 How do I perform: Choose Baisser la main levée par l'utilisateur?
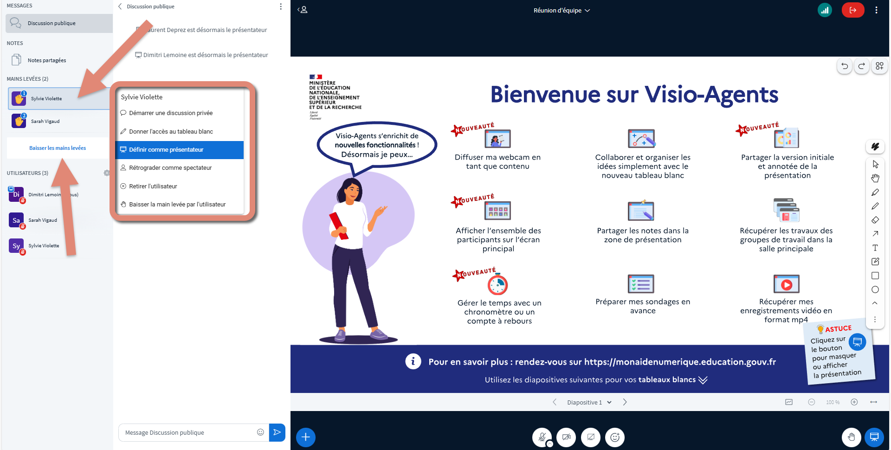click(180, 205)
